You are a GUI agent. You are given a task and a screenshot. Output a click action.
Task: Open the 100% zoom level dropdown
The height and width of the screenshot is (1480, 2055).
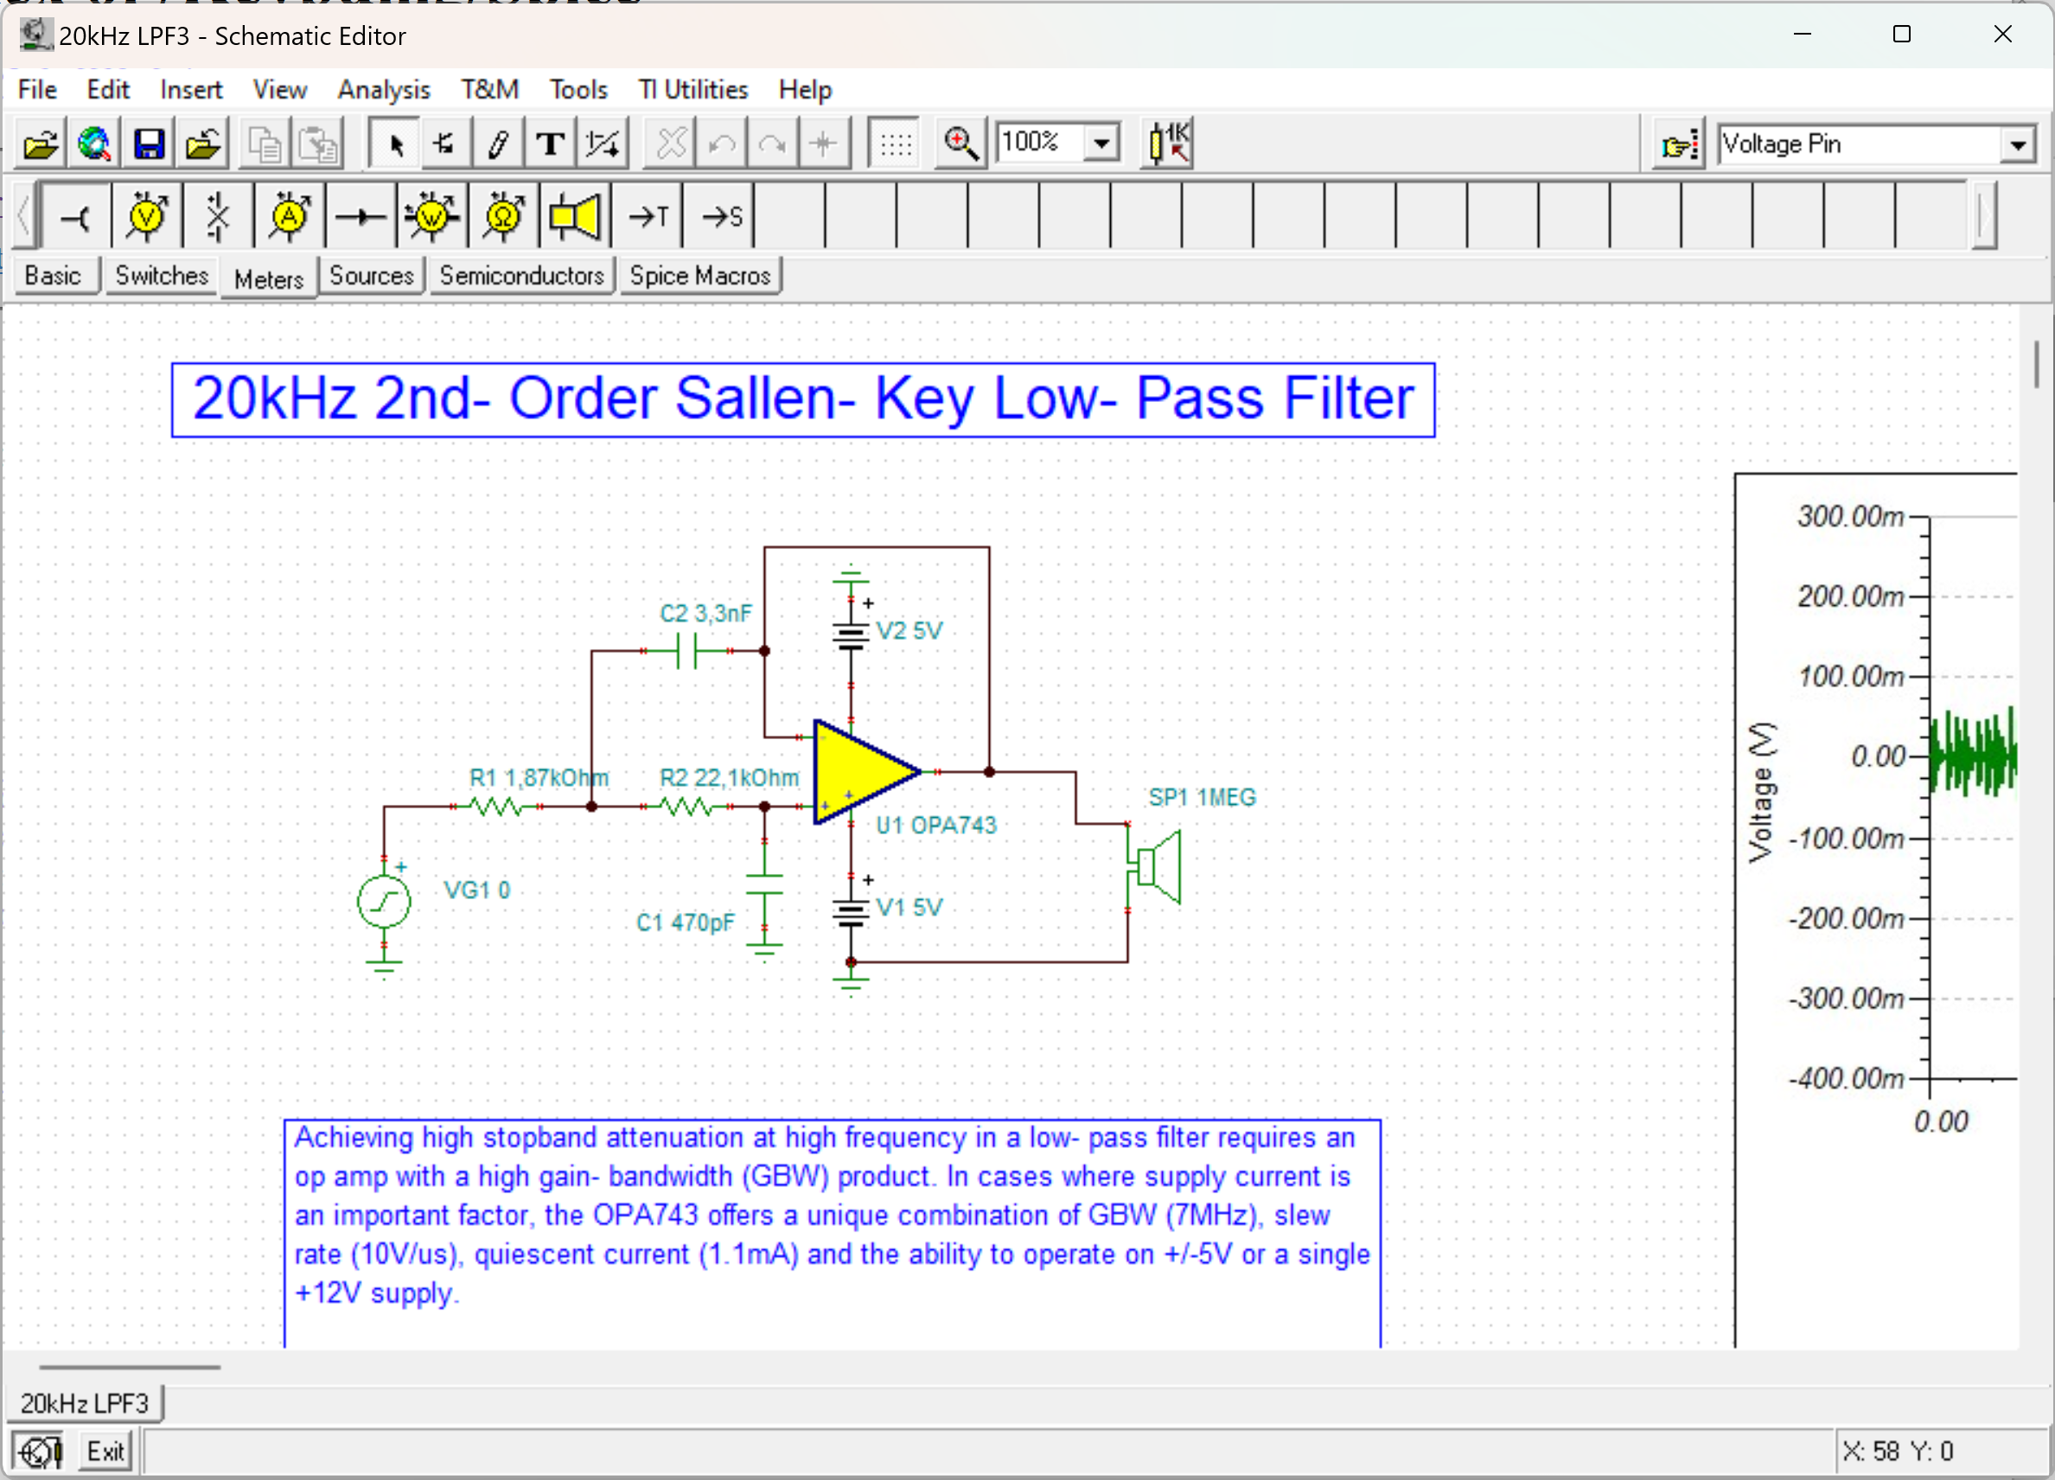pyautogui.click(x=1101, y=144)
